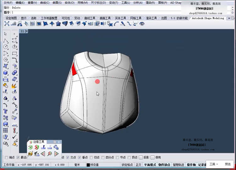Viewport: 236px width, 170px height.
Task: Click the 预览 button at bottom right
Action: click(228, 164)
